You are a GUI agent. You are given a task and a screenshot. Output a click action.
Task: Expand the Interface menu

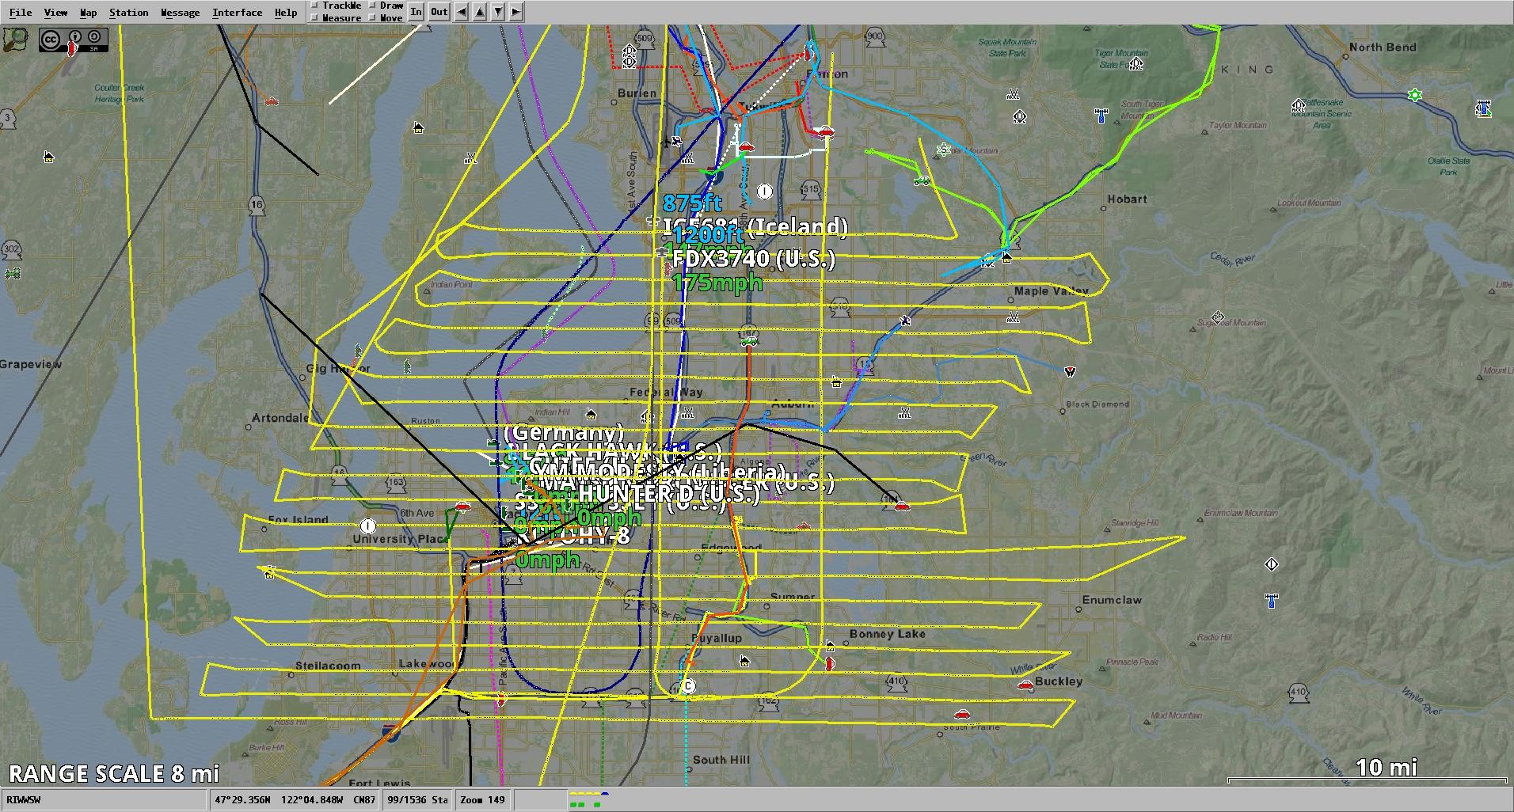(x=237, y=13)
